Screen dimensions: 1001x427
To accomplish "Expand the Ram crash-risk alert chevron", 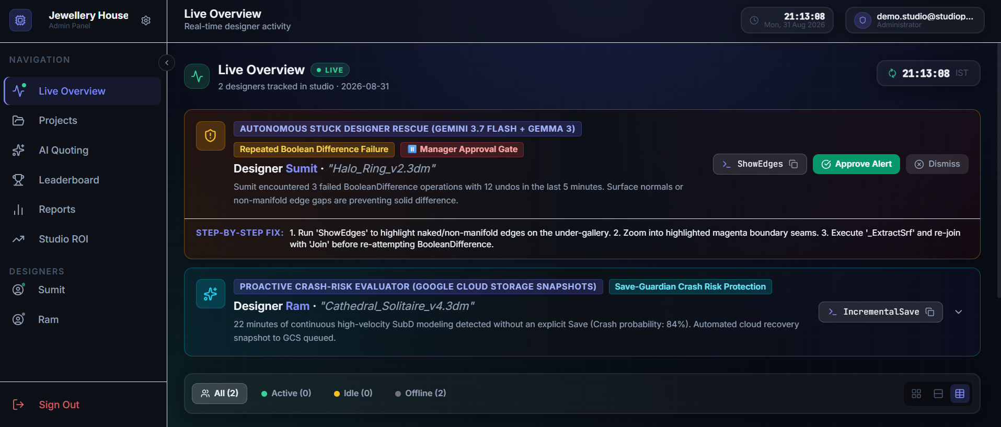I will 959,312.
